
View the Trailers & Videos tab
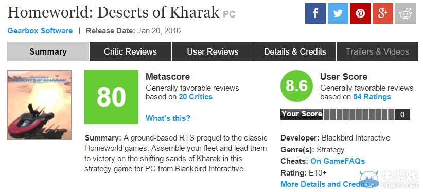377,51
